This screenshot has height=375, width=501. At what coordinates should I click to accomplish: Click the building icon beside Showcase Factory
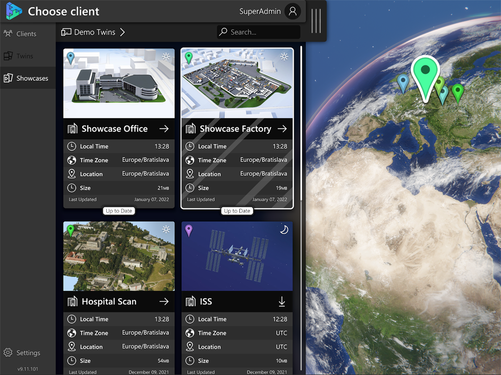pyautogui.click(x=191, y=128)
